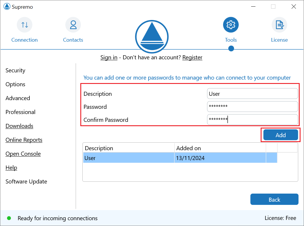Switch to the Options section
This screenshot has width=304, height=226.
point(15,84)
